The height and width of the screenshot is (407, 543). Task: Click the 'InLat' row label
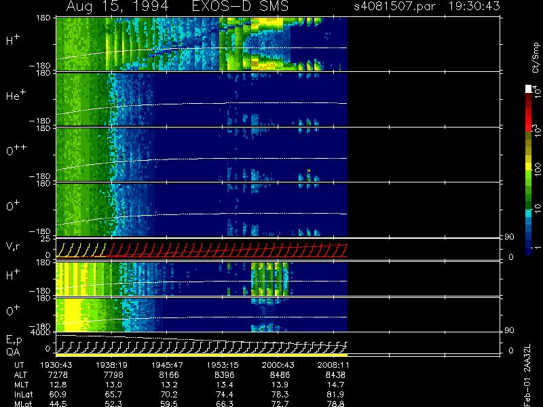[24, 394]
